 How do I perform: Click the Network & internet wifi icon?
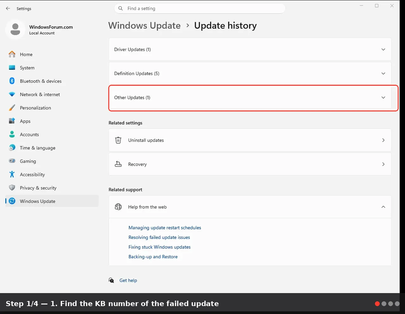click(12, 94)
